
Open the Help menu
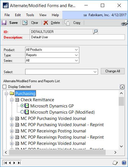coord(55,15)
